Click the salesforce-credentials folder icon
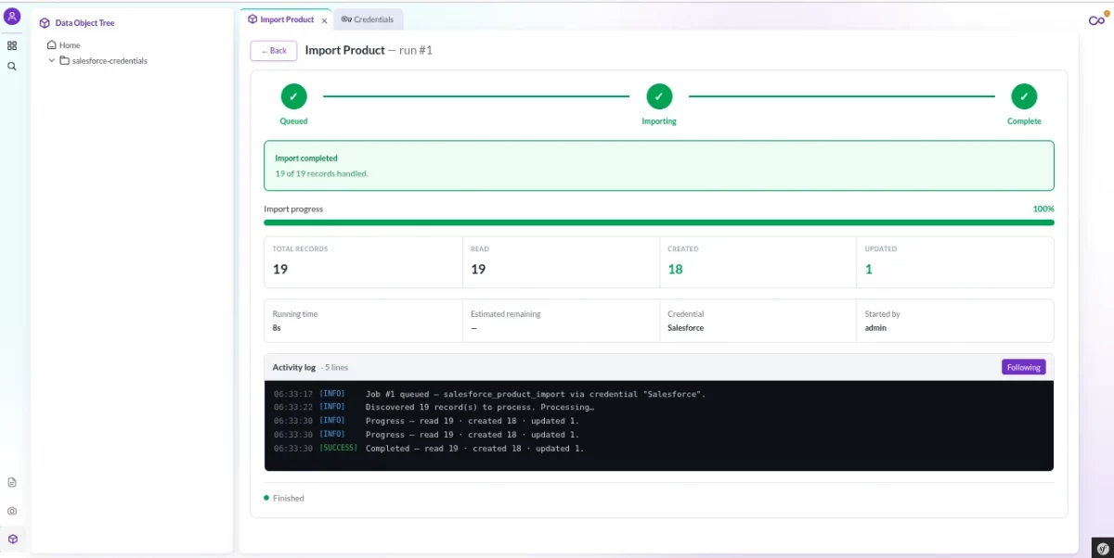The height and width of the screenshot is (558, 1114). 65,60
